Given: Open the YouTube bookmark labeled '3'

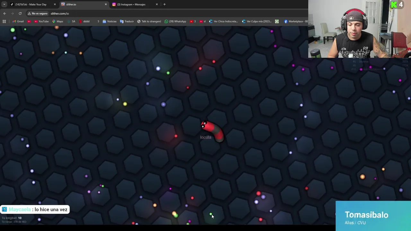Looking at the screenshot, I should 193,21.
